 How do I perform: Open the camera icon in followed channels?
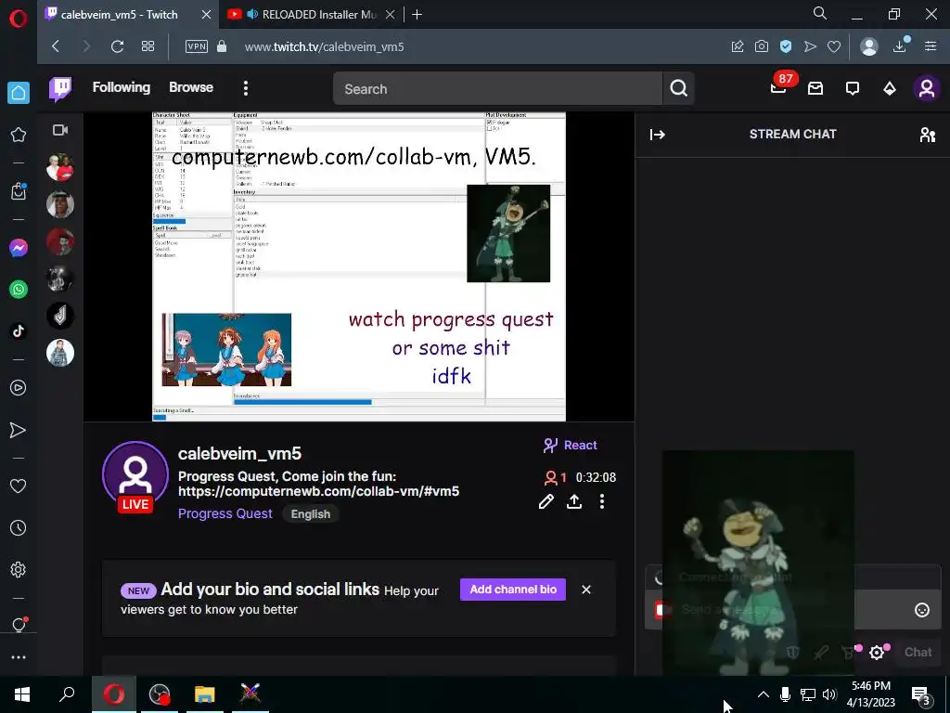(60, 130)
